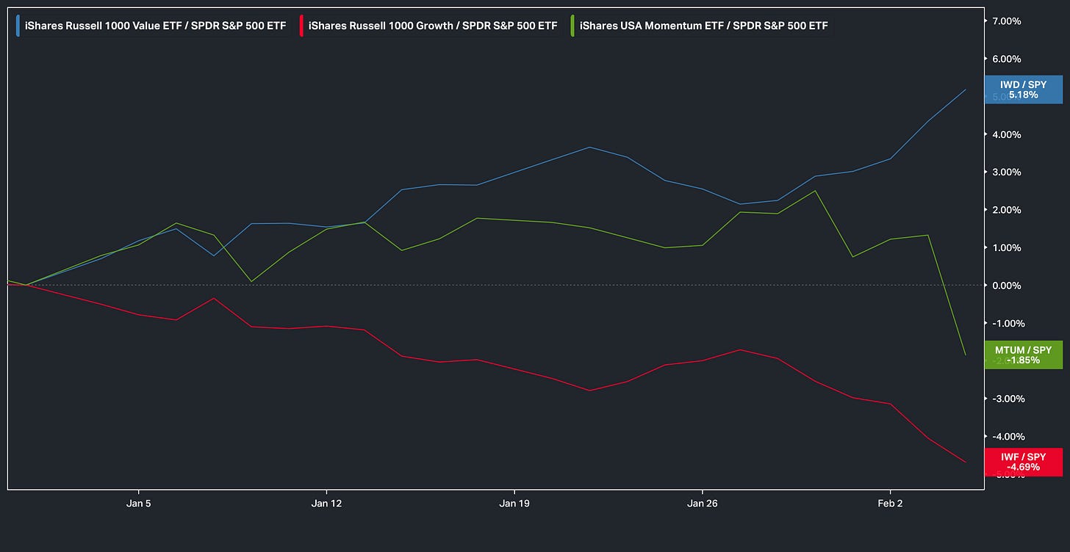The image size is (1070, 552).
Task: Click the IWD / SPY 5.18% value tag
Action: 1023,90
